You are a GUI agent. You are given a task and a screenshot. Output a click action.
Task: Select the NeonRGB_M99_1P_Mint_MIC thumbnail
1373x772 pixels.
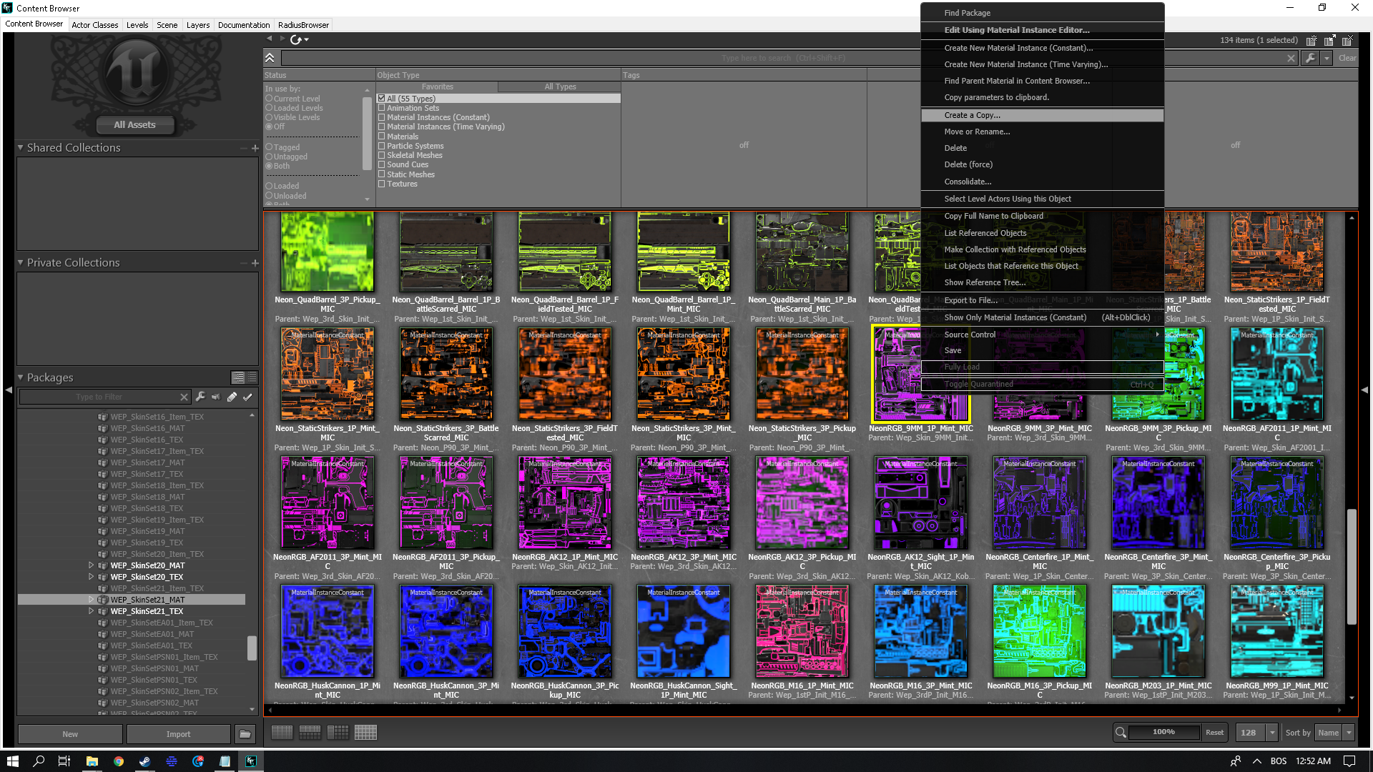[x=1276, y=632]
